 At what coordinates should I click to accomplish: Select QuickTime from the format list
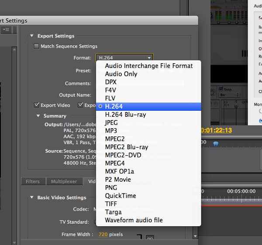pyautogui.click(x=121, y=196)
